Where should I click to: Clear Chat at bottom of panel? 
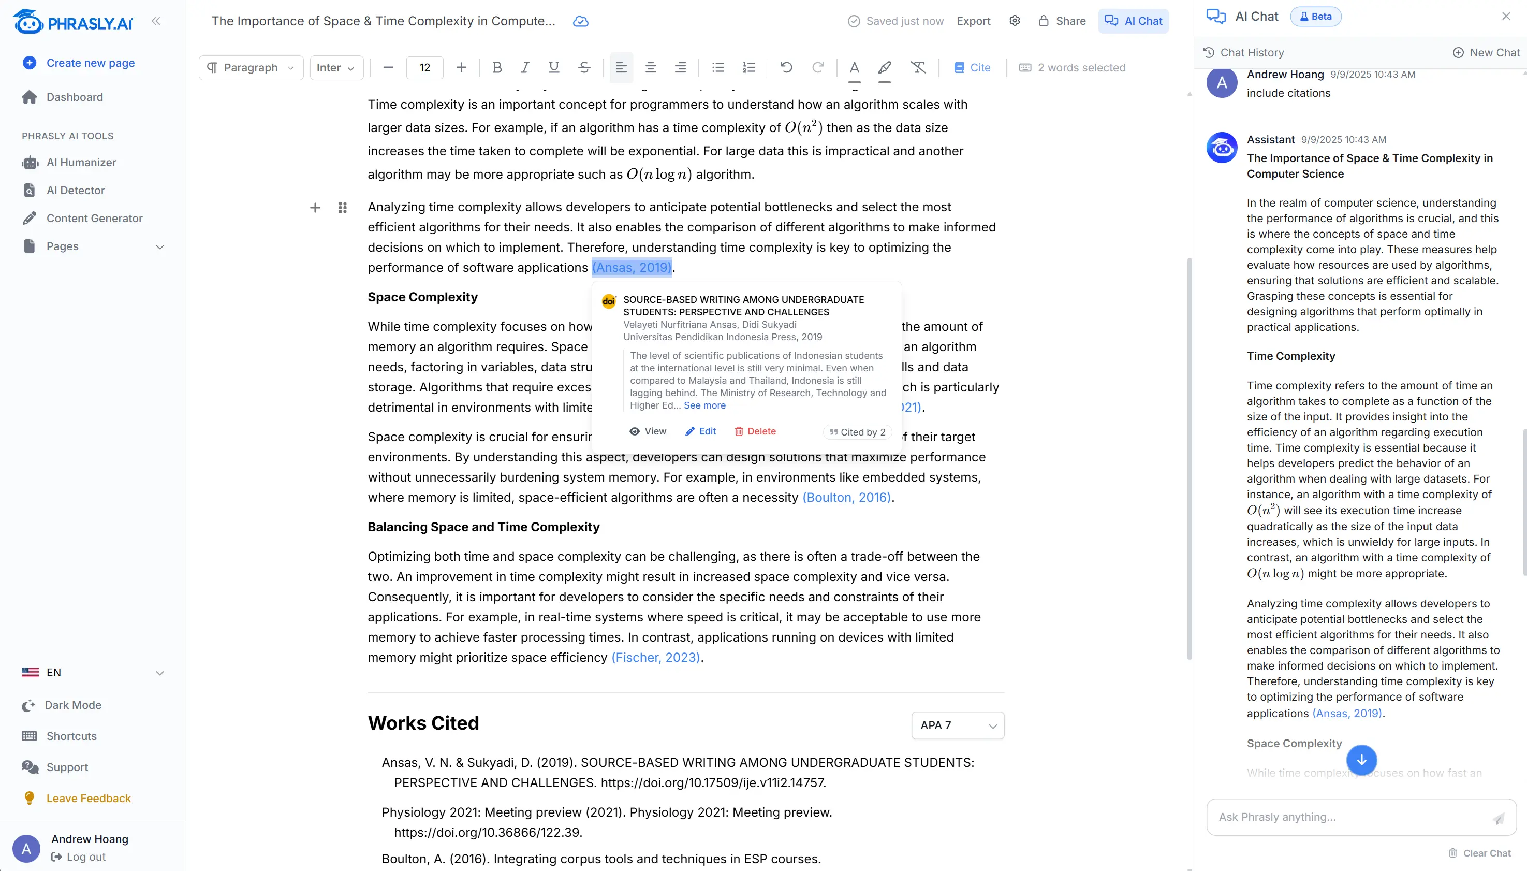point(1479,853)
